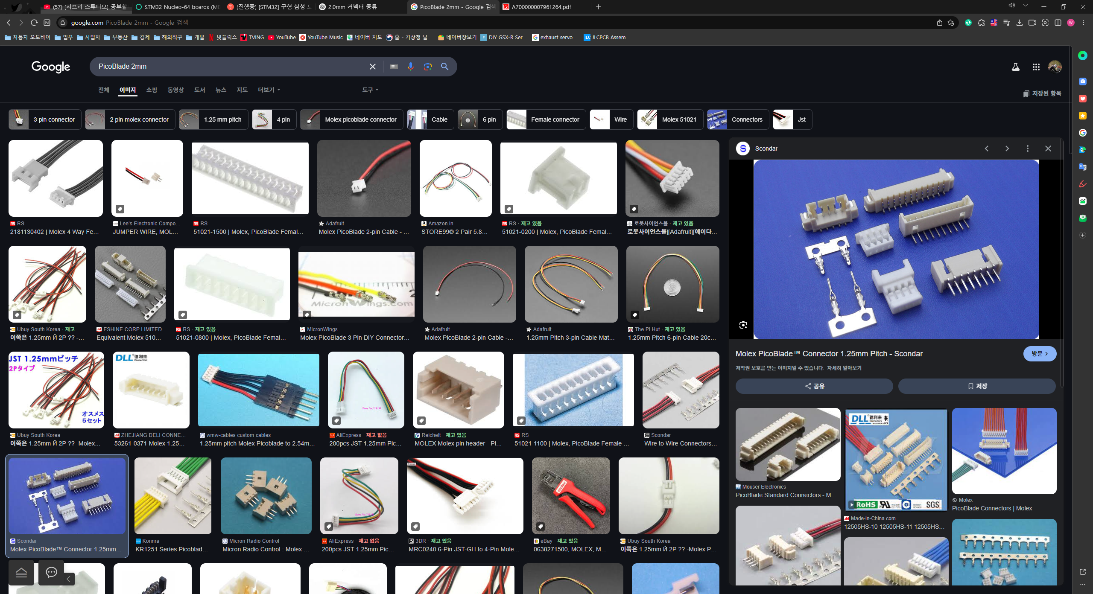The width and height of the screenshot is (1093, 594).
Task: Open three-dot menu in preview panel
Action: pos(1027,148)
